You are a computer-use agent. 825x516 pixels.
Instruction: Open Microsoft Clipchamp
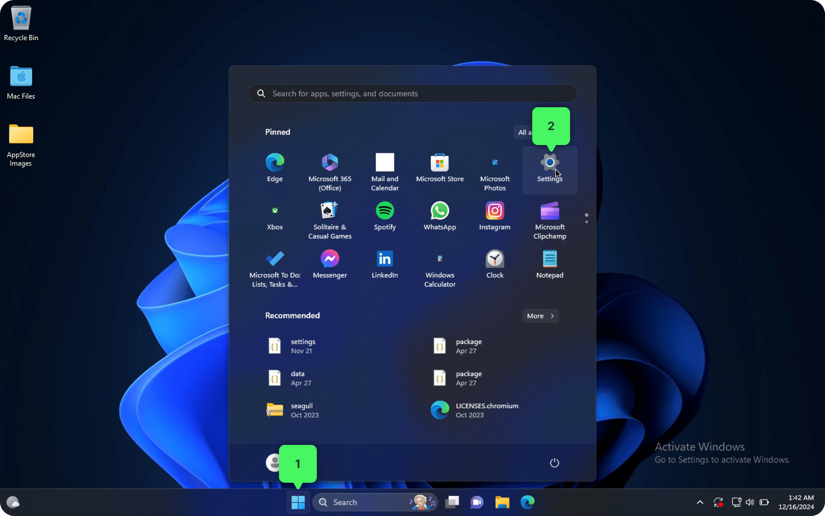click(550, 220)
